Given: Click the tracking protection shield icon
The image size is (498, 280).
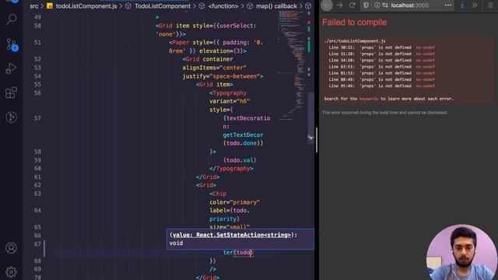Looking at the screenshot, I should tap(366, 5).
